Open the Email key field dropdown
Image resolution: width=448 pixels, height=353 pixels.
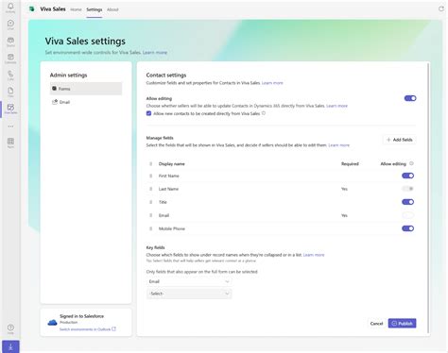click(189, 281)
